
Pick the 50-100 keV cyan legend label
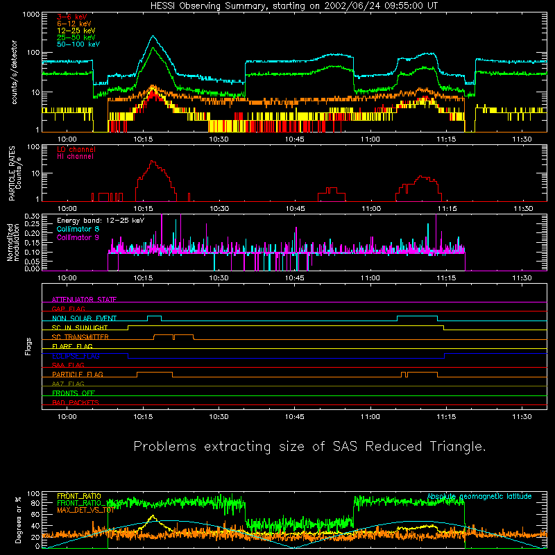(x=78, y=44)
